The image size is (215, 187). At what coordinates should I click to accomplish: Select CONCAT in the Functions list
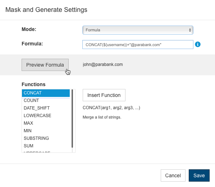click(x=46, y=93)
